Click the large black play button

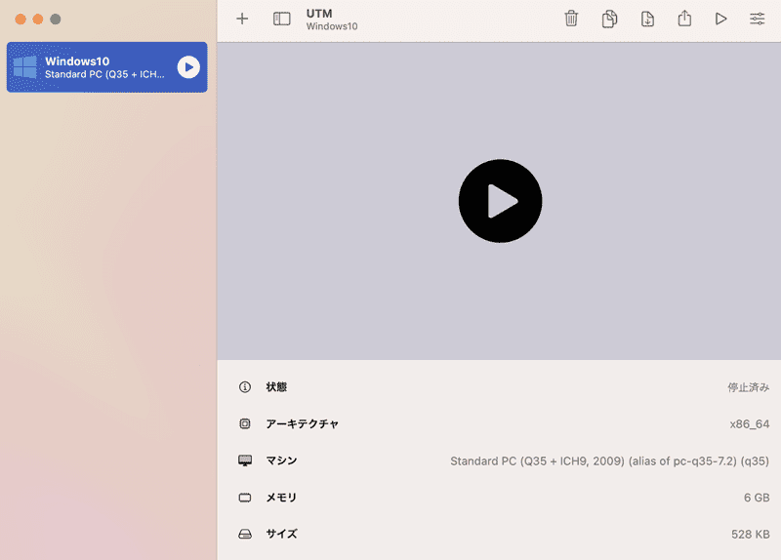[x=500, y=201]
